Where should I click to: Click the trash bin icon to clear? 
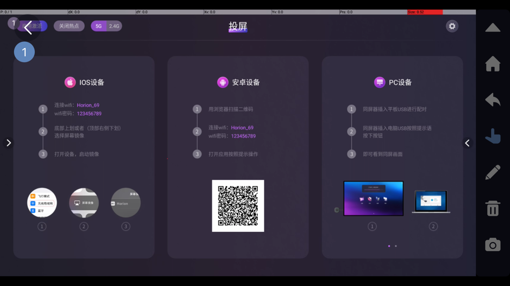click(x=492, y=208)
